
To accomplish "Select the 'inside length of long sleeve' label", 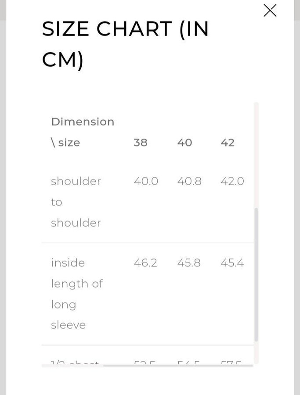I will [76, 294].
